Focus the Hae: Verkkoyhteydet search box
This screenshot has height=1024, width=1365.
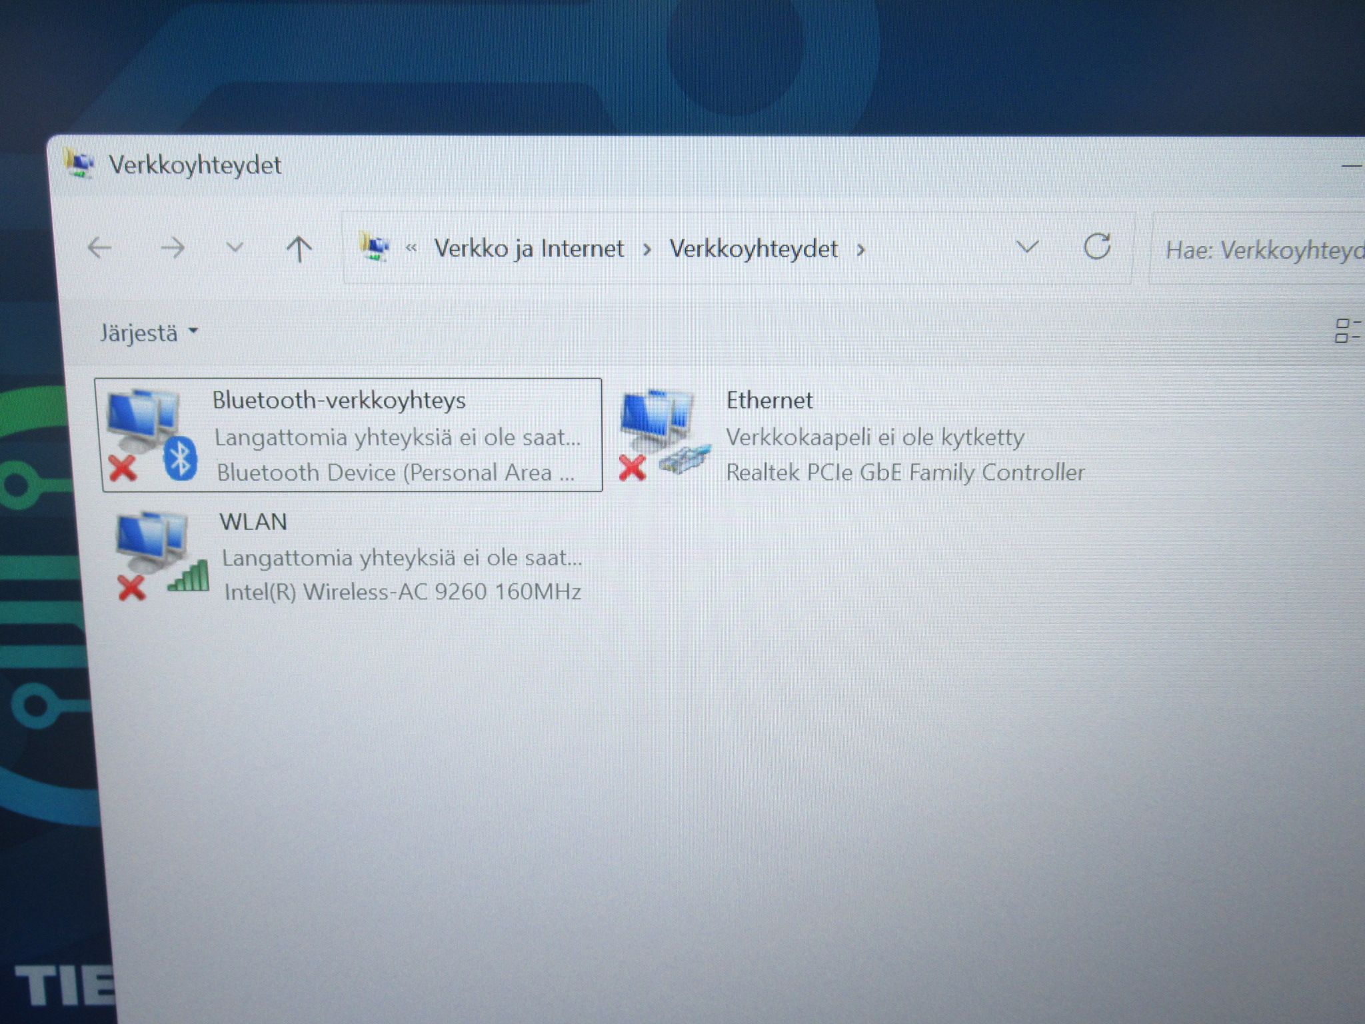[1257, 249]
